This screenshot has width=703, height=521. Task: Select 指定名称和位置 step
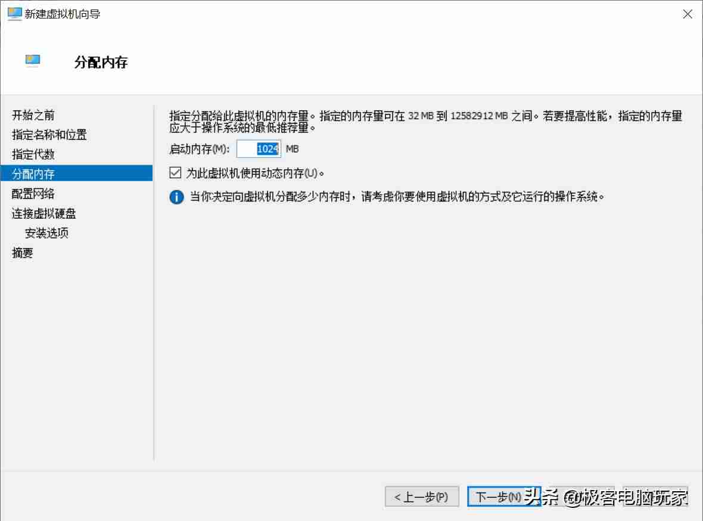pyautogui.click(x=49, y=135)
